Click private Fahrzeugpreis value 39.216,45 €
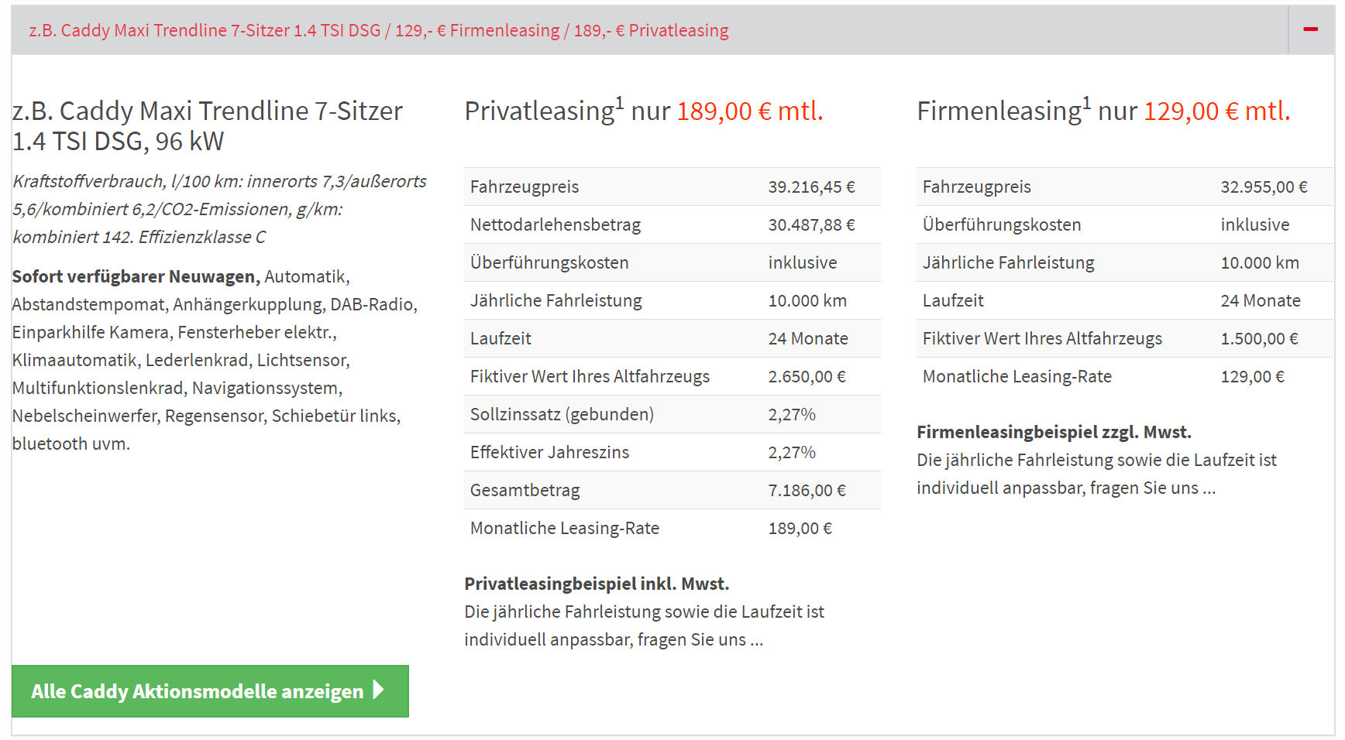The width and height of the screenshot is (1345, 740). (x=811, y=187)
